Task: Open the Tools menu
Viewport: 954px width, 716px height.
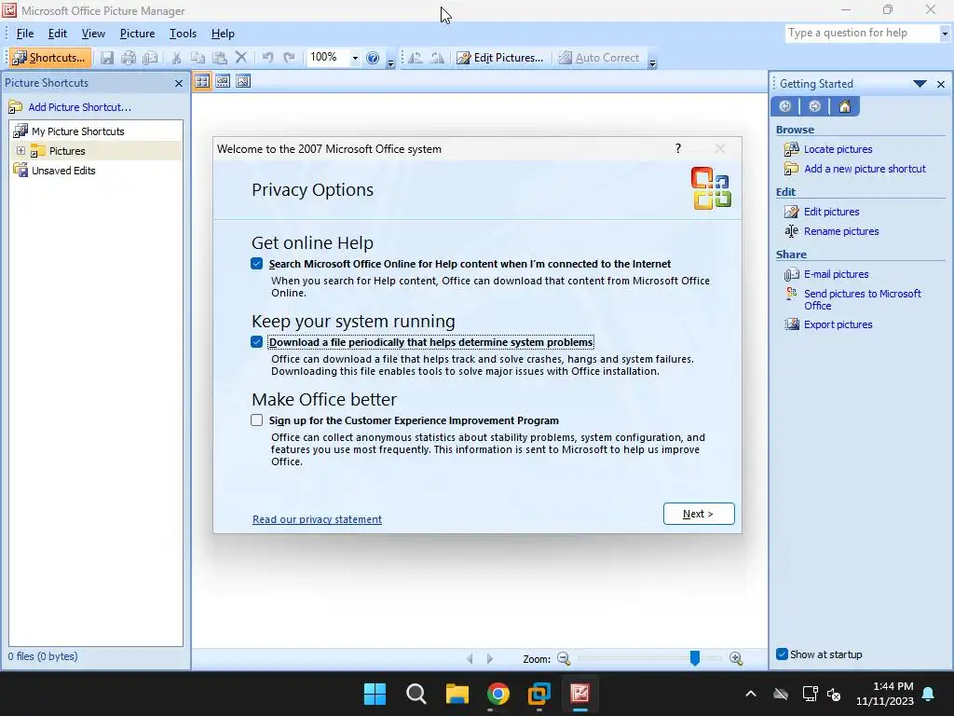Action: (183, 34)
